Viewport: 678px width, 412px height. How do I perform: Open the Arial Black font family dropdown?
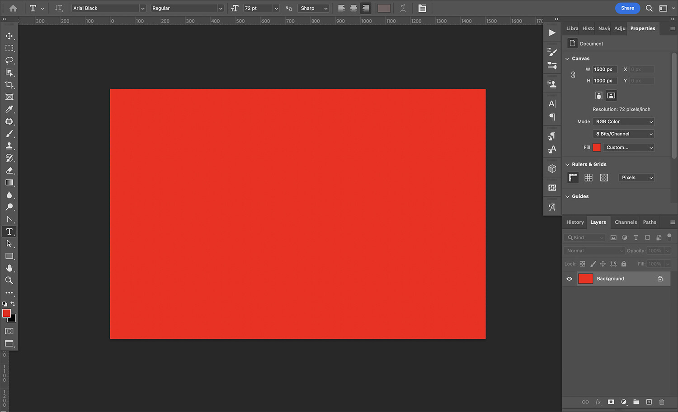108,8
